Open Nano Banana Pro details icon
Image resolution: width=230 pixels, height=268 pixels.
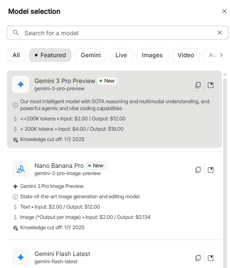coord(211,170)
